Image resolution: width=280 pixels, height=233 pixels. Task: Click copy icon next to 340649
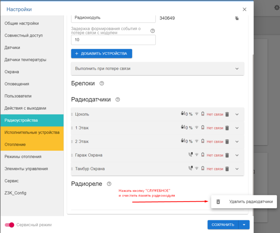(237, 18)
